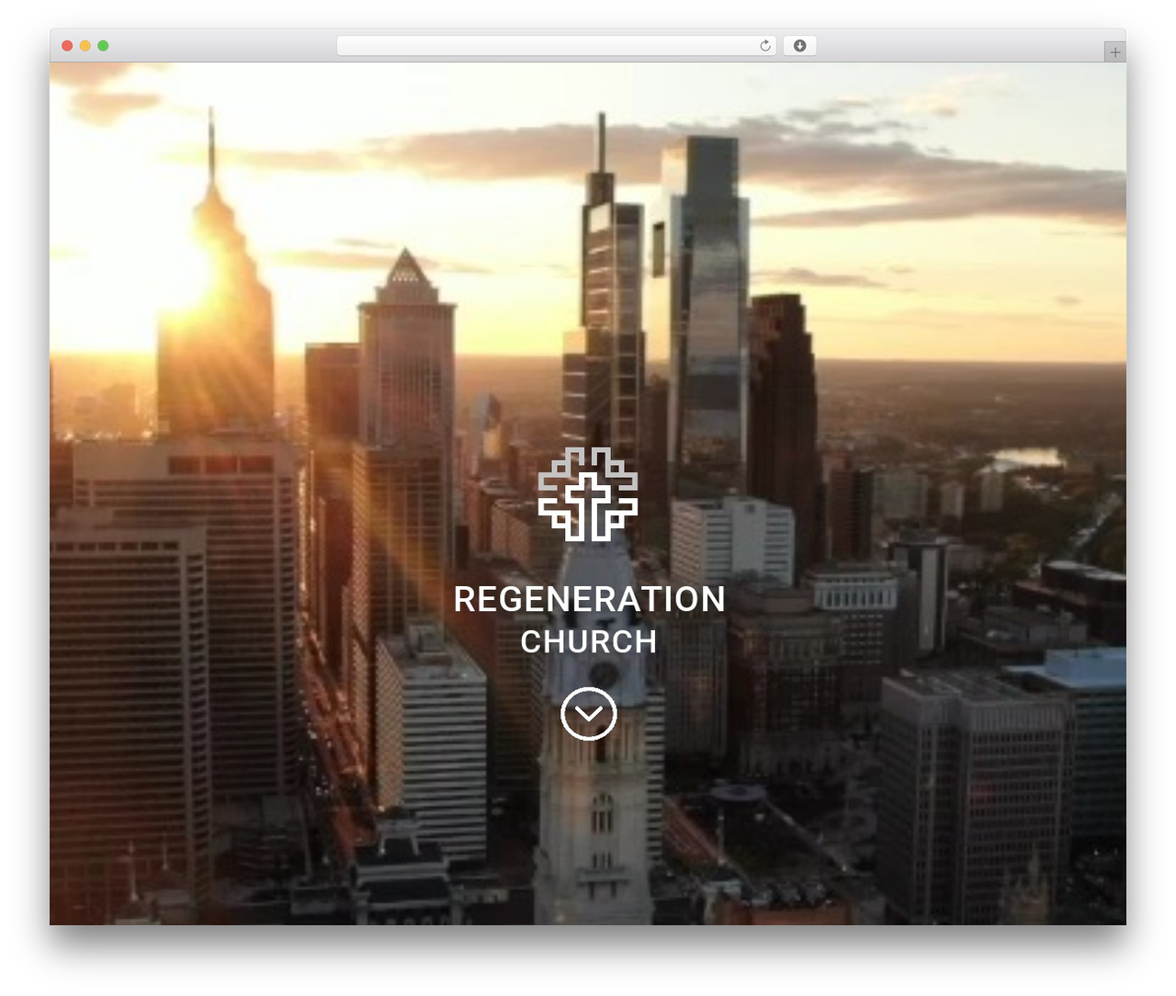Screen dimensions: 1176x996
Task: Focus the browser address bar
Action: coord(556,46)
